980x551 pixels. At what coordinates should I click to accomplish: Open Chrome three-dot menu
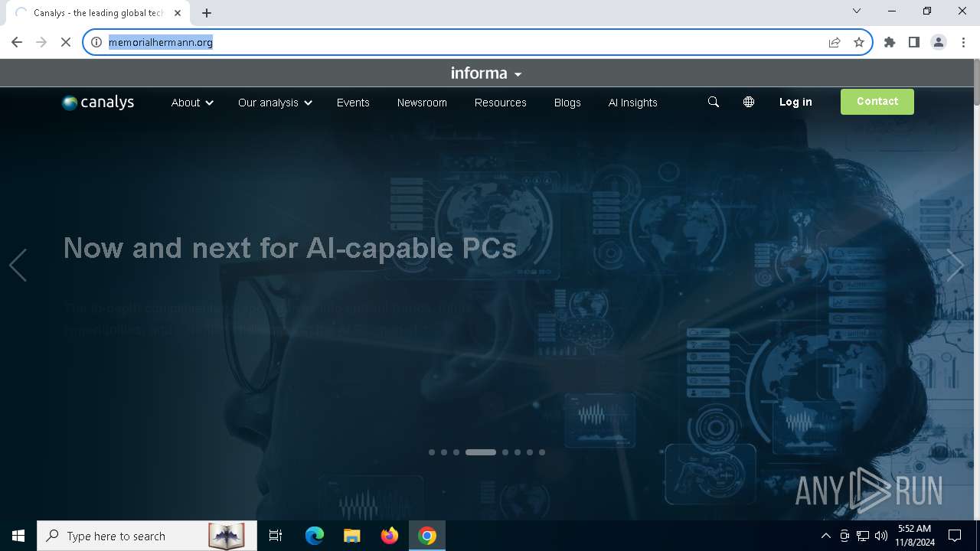tap(964, 42)
